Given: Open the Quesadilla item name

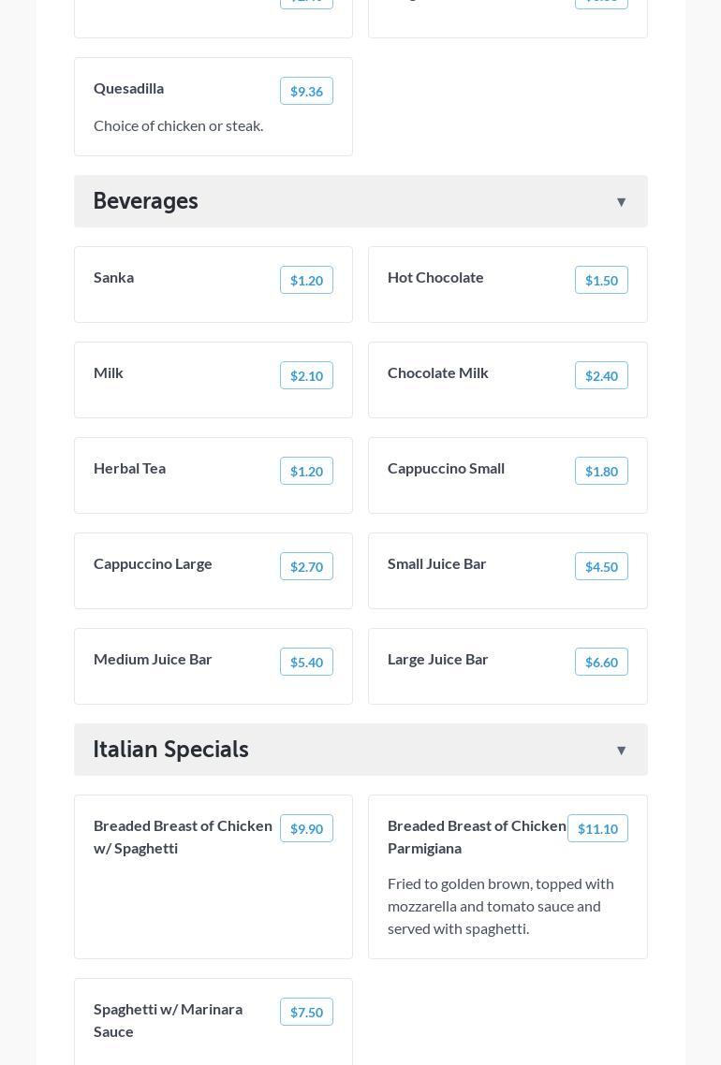Looking at the screenshot, I should (x=128, y=88).
